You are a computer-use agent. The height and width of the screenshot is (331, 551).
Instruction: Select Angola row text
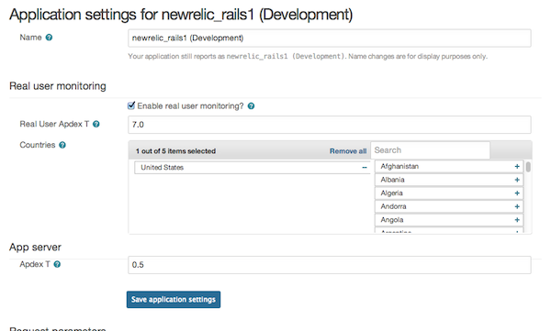click(392, 220)
